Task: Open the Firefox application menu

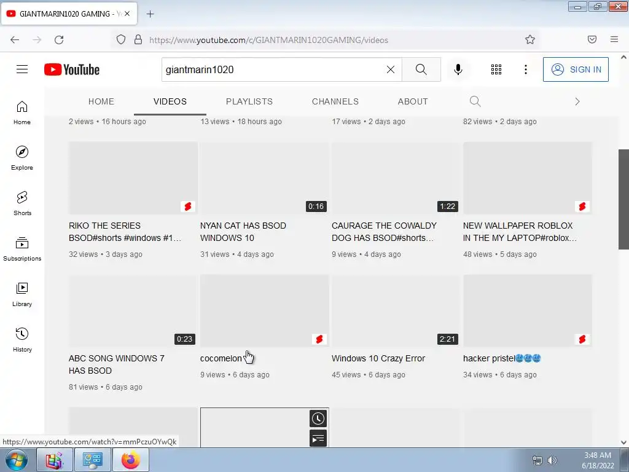Action: click(x=614, y=39)
